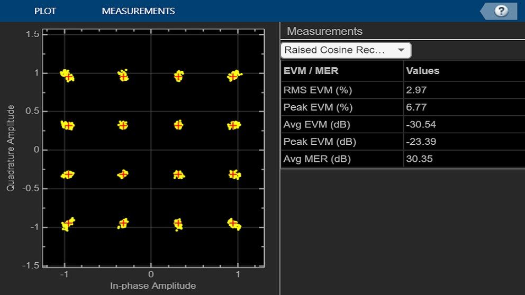Select the EVM / MER column header

[311, 71]
